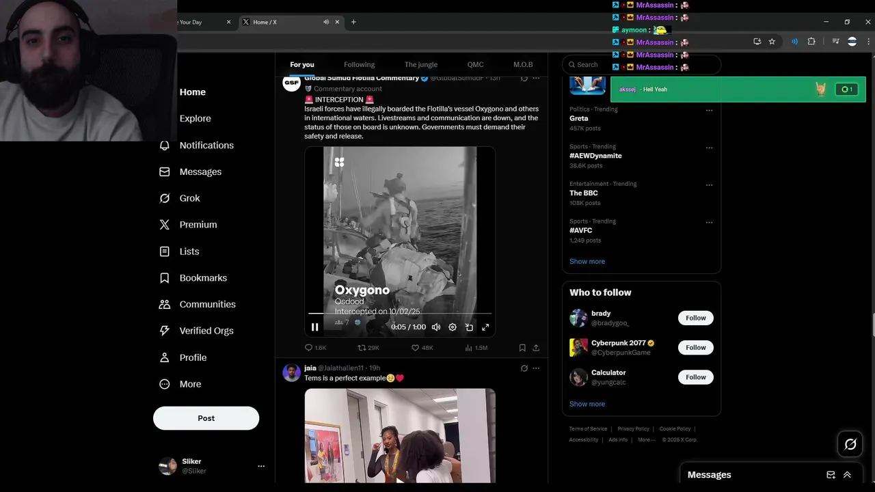
Task: Seek on the Oxygono video progress bar
Action: point(400,314)
